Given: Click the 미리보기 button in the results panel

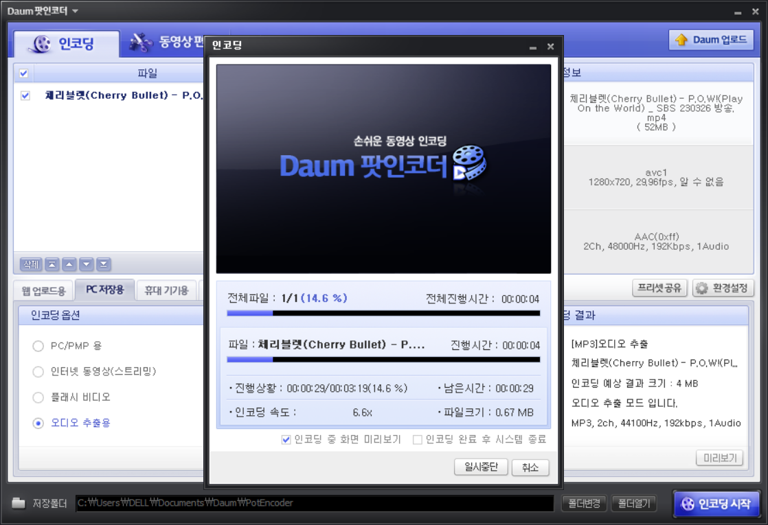Looking at the screenshot, I should point(719,458).
